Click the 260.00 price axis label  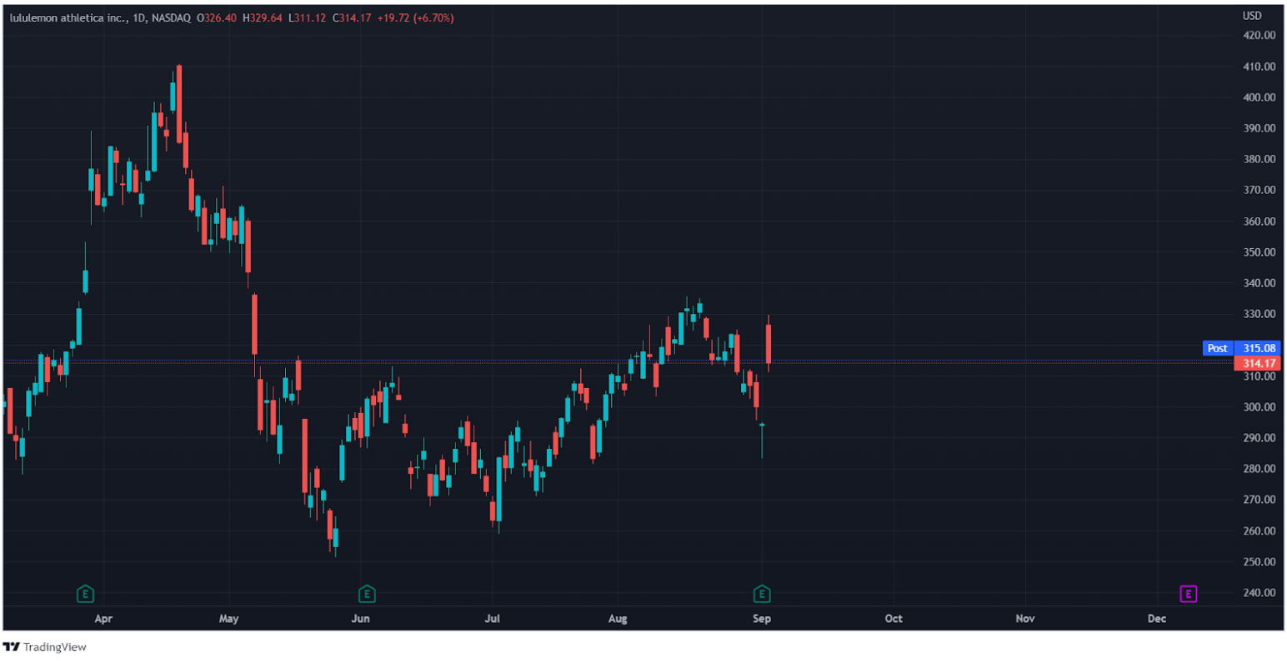tap(1259, 531)
